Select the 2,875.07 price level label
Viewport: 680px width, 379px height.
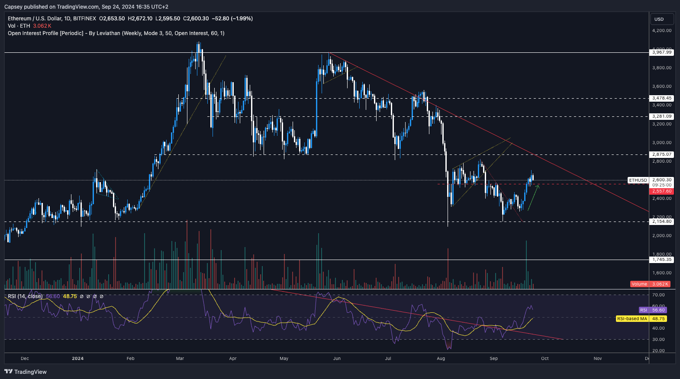click(662, 154)
